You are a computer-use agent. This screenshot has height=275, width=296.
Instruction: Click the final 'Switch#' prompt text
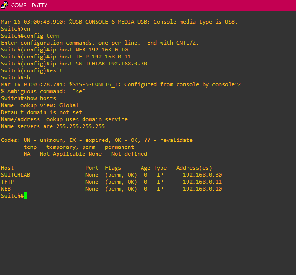pos(12,196)
